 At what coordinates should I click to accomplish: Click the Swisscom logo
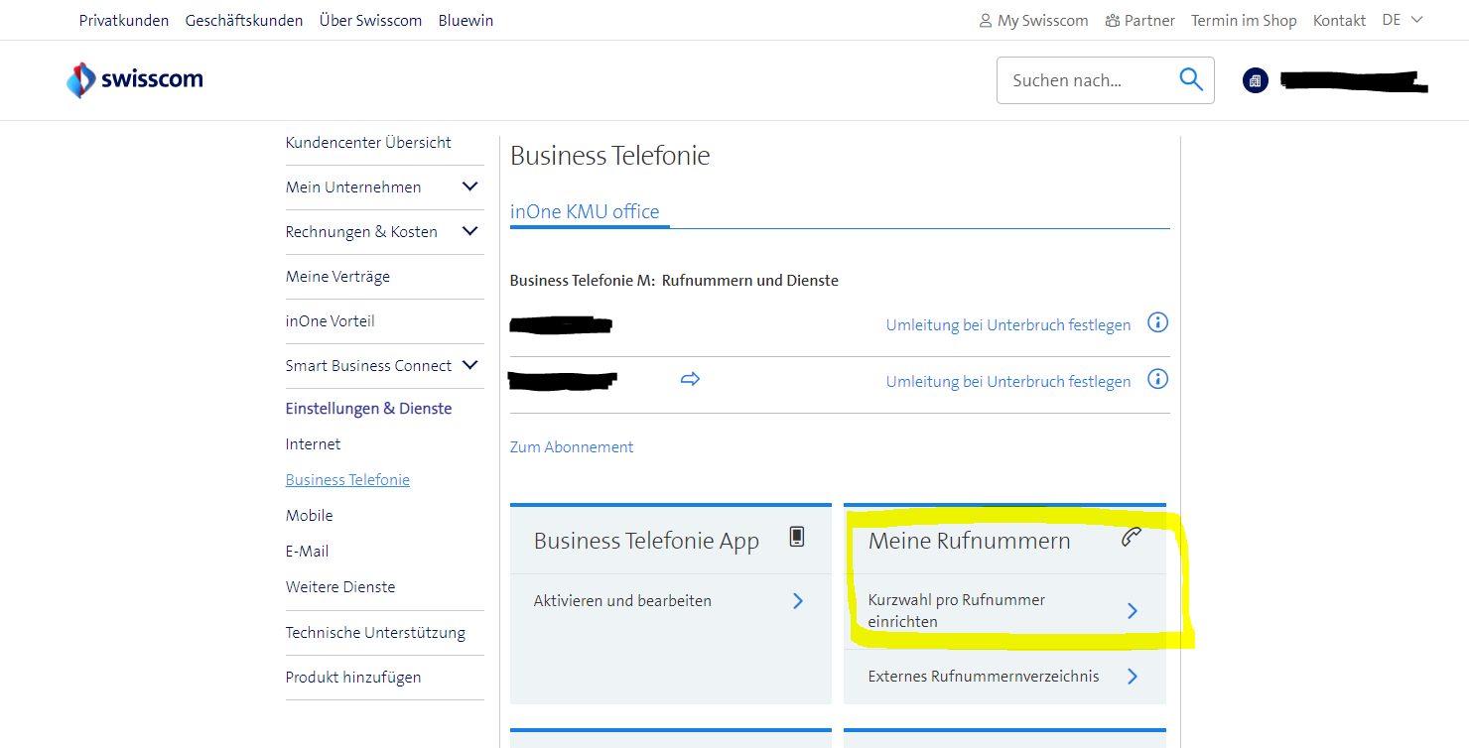tap(134, 80)
